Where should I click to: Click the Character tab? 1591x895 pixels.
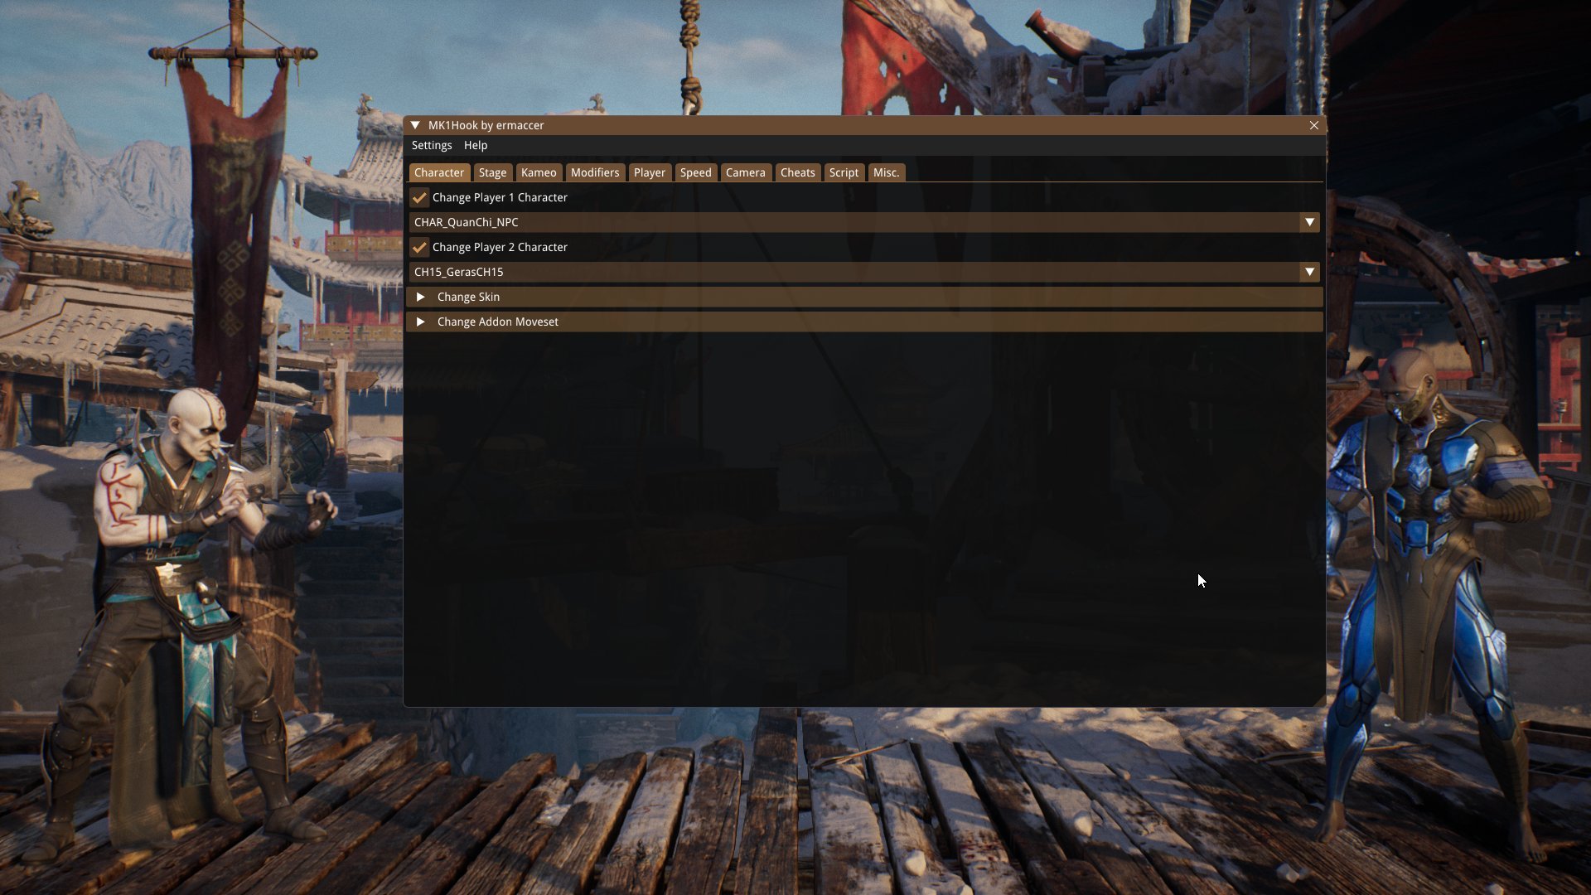pos(438,172)
